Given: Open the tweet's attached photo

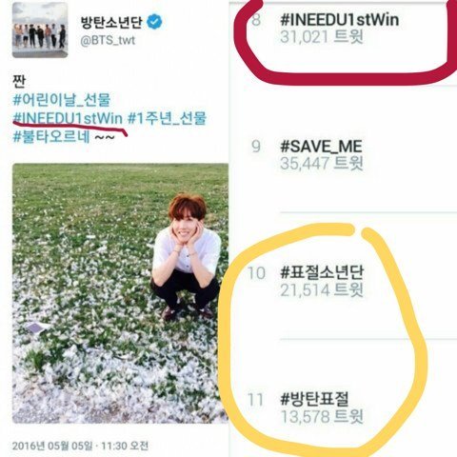Looking at the screenshot, I should (120, 293).
